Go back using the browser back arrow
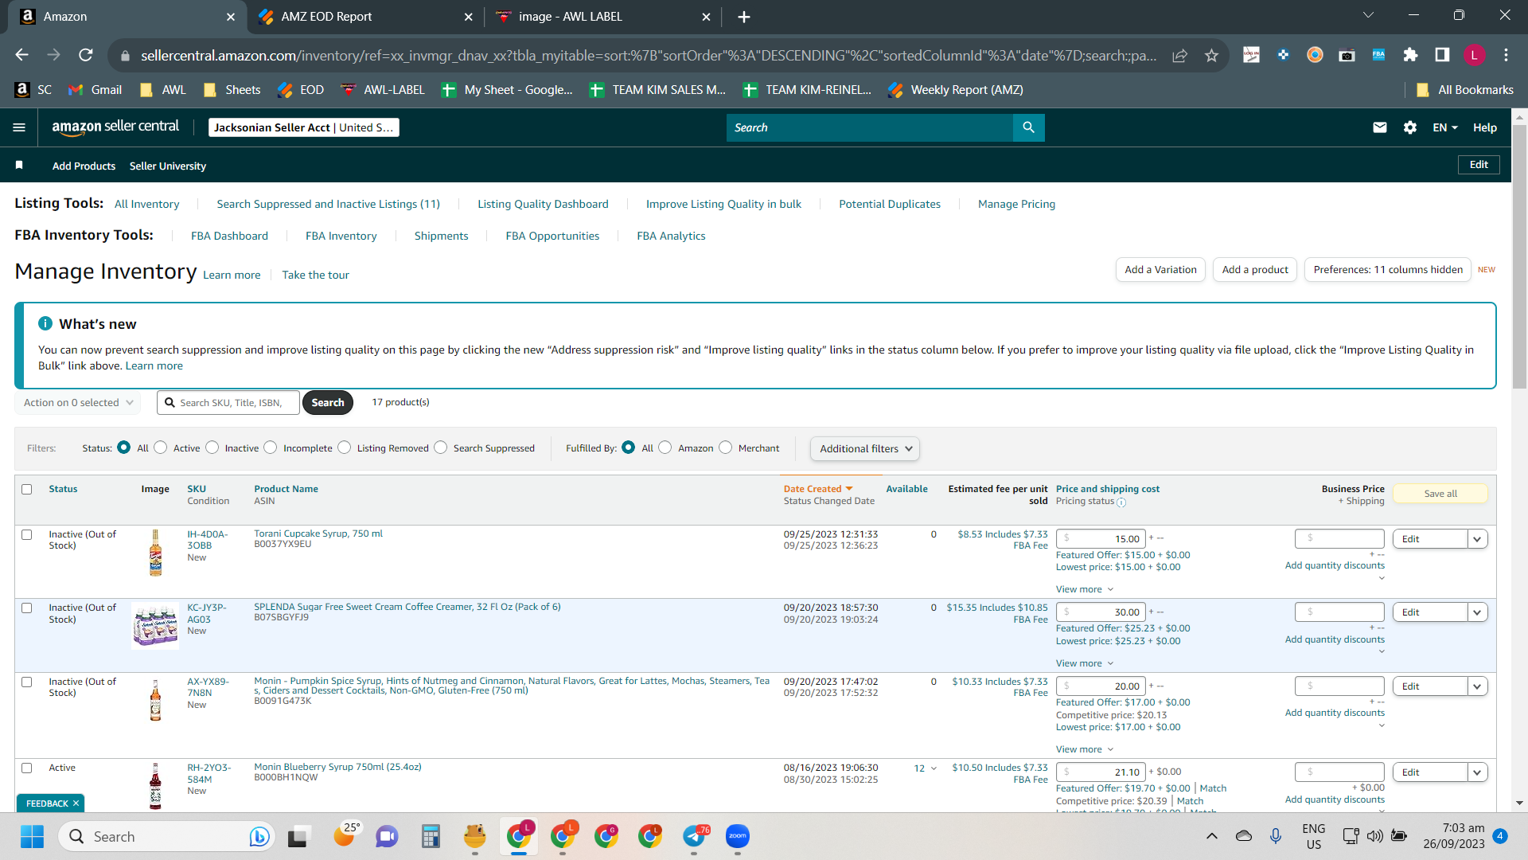The width and height of the screenshot is (1528, 860). tap(22, 55)
